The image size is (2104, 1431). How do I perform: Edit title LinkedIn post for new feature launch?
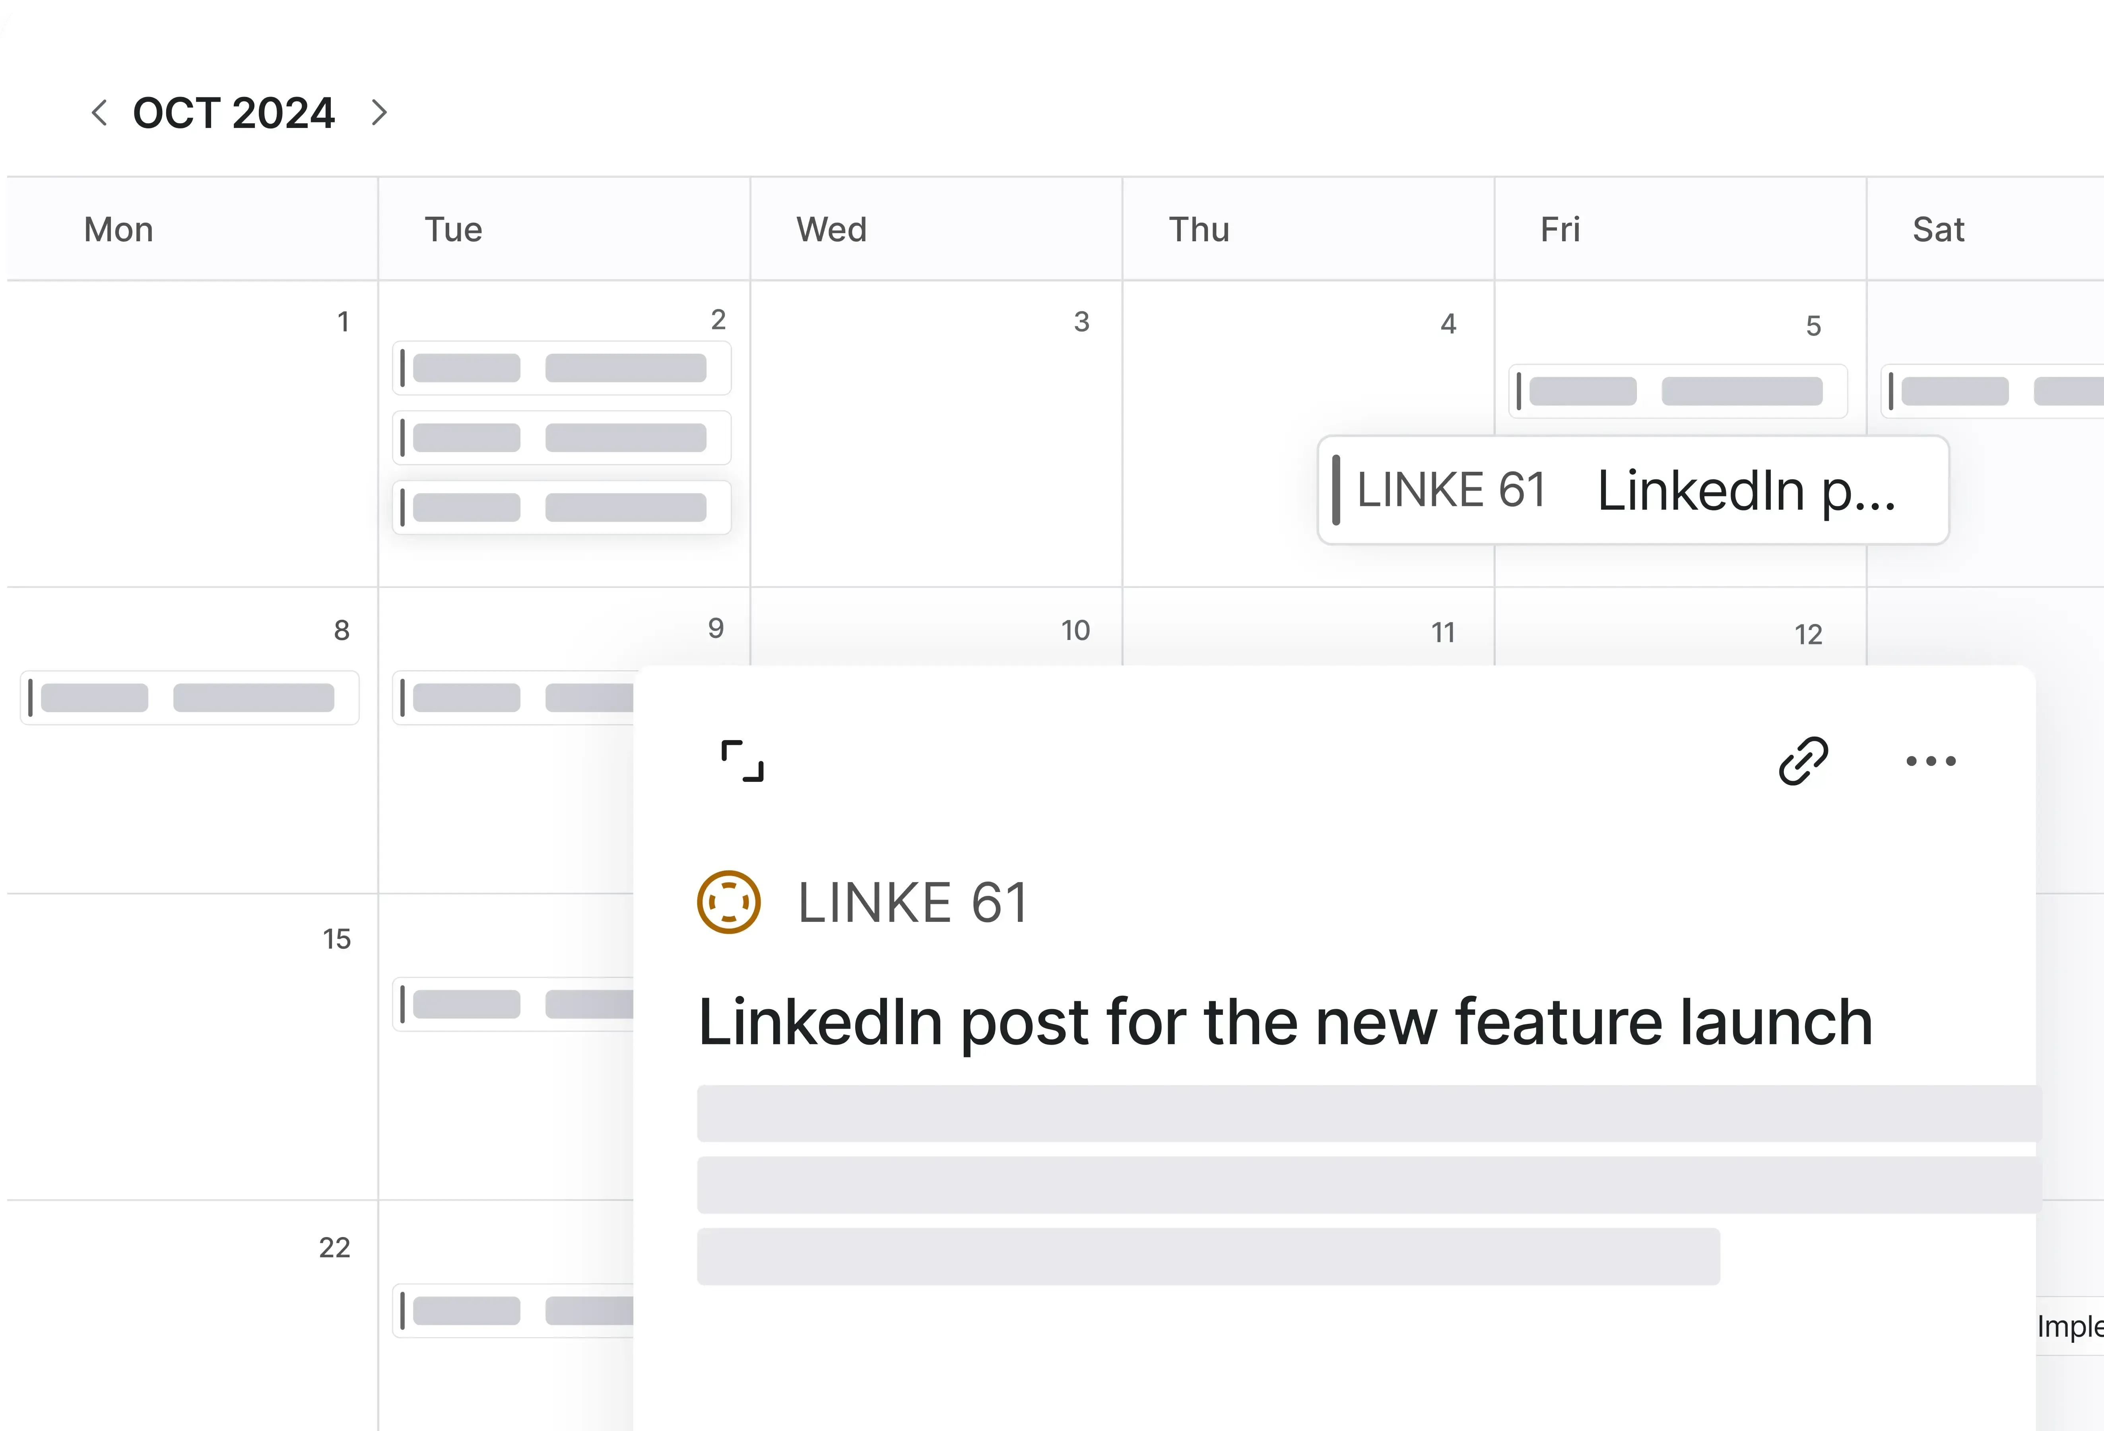pyautogui.click(x=1285, y=1022)
